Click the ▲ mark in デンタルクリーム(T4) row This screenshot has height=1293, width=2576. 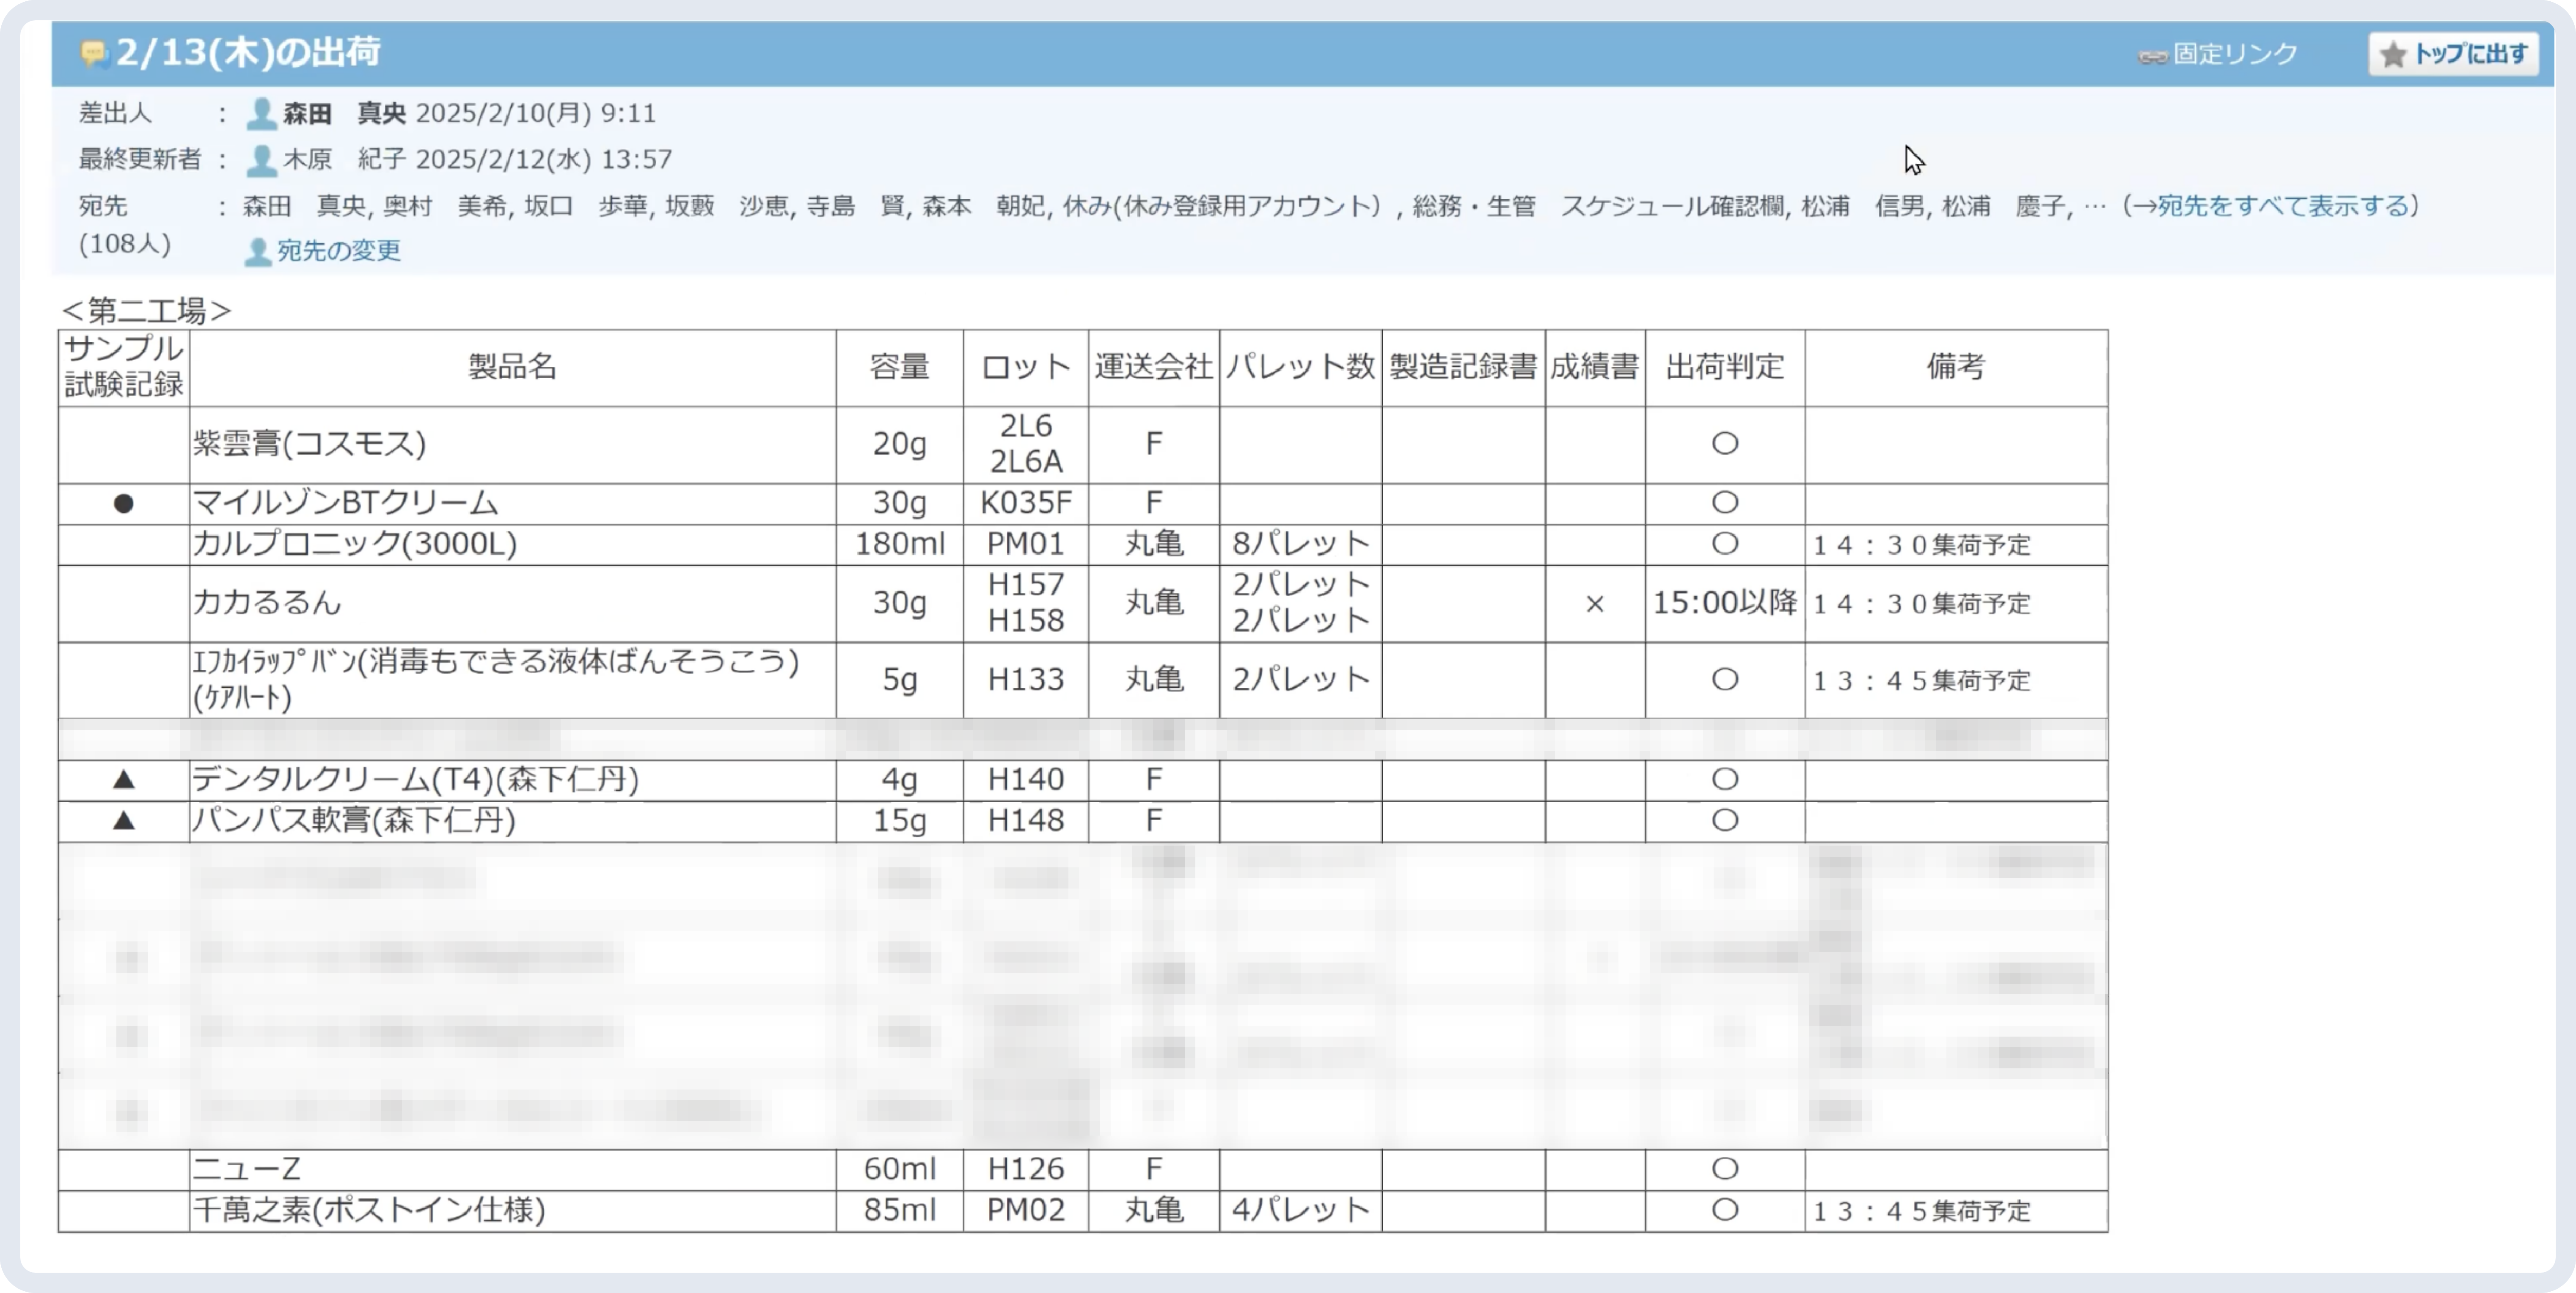pos(124,779)
